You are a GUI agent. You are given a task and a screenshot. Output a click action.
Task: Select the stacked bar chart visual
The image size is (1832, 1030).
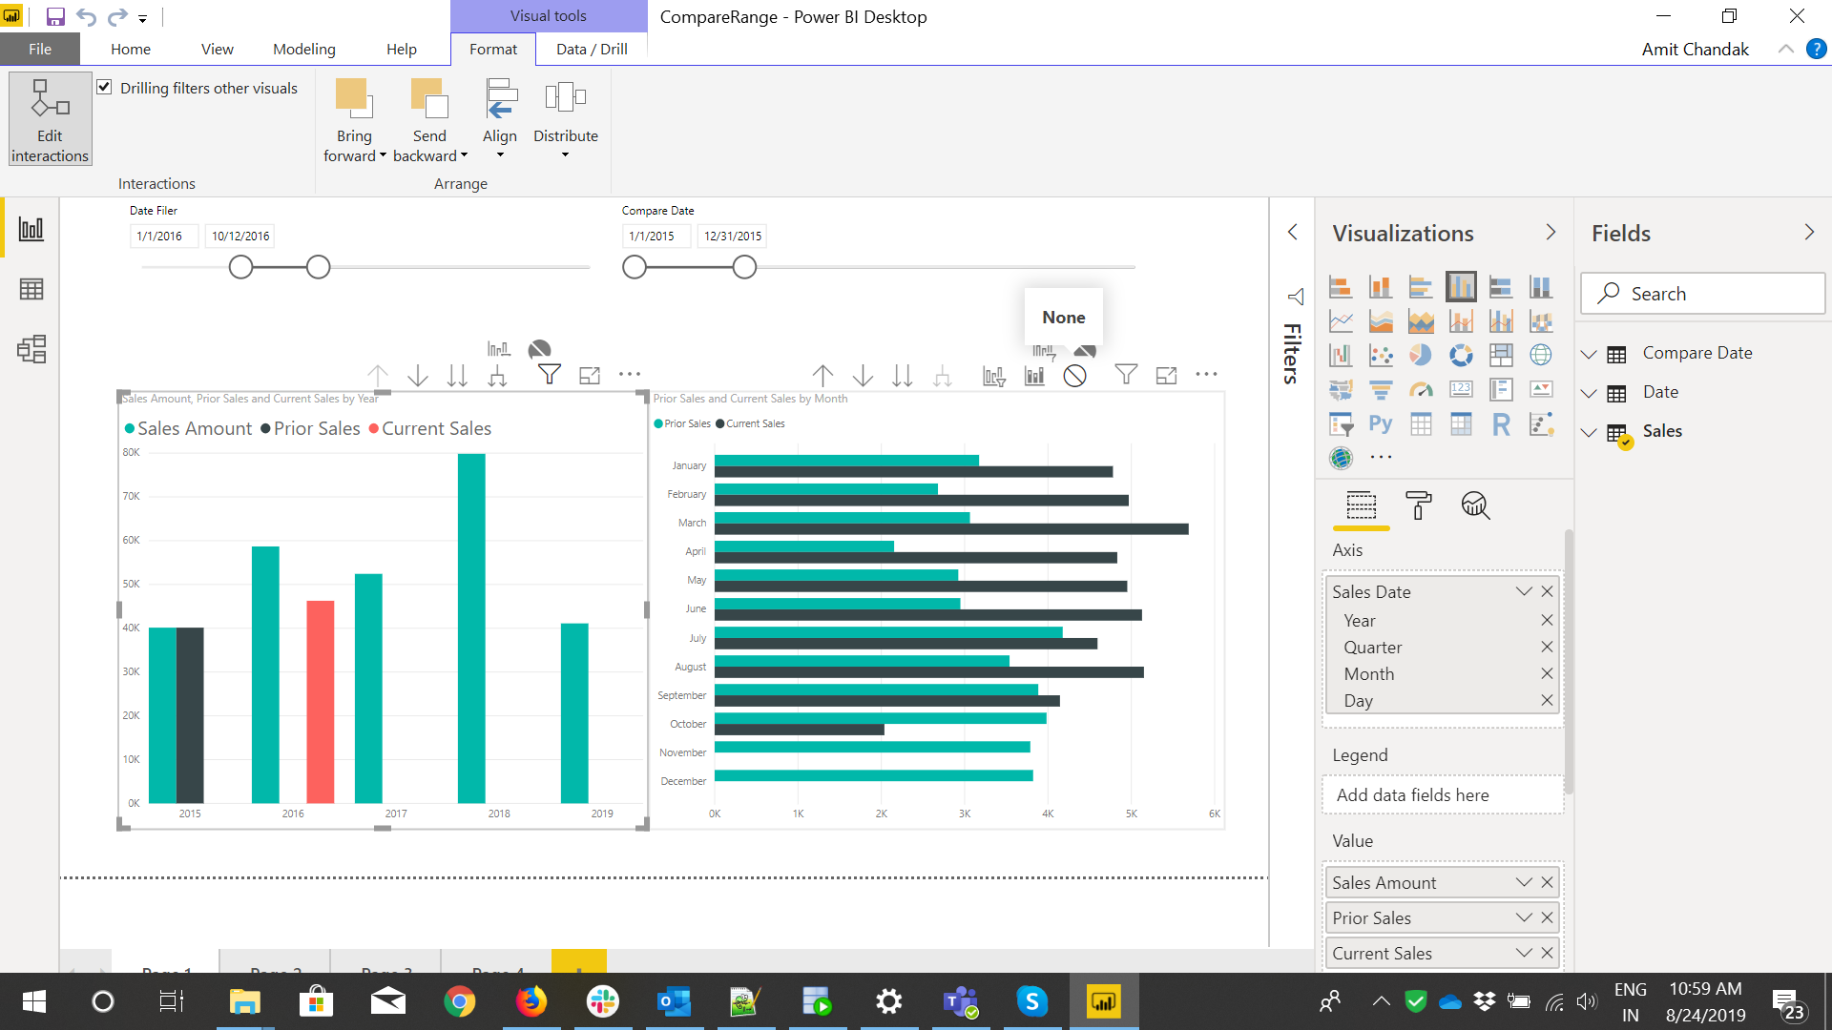click(1341, 287)
